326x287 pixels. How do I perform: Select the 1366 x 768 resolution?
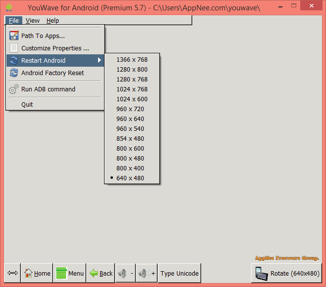(132, 60)
